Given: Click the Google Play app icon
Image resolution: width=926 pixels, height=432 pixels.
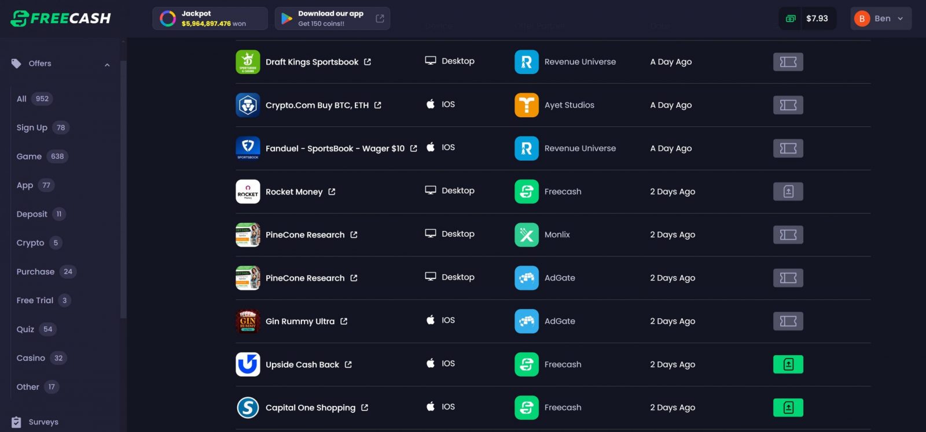Looking at the screenshot, I should 286,18.
